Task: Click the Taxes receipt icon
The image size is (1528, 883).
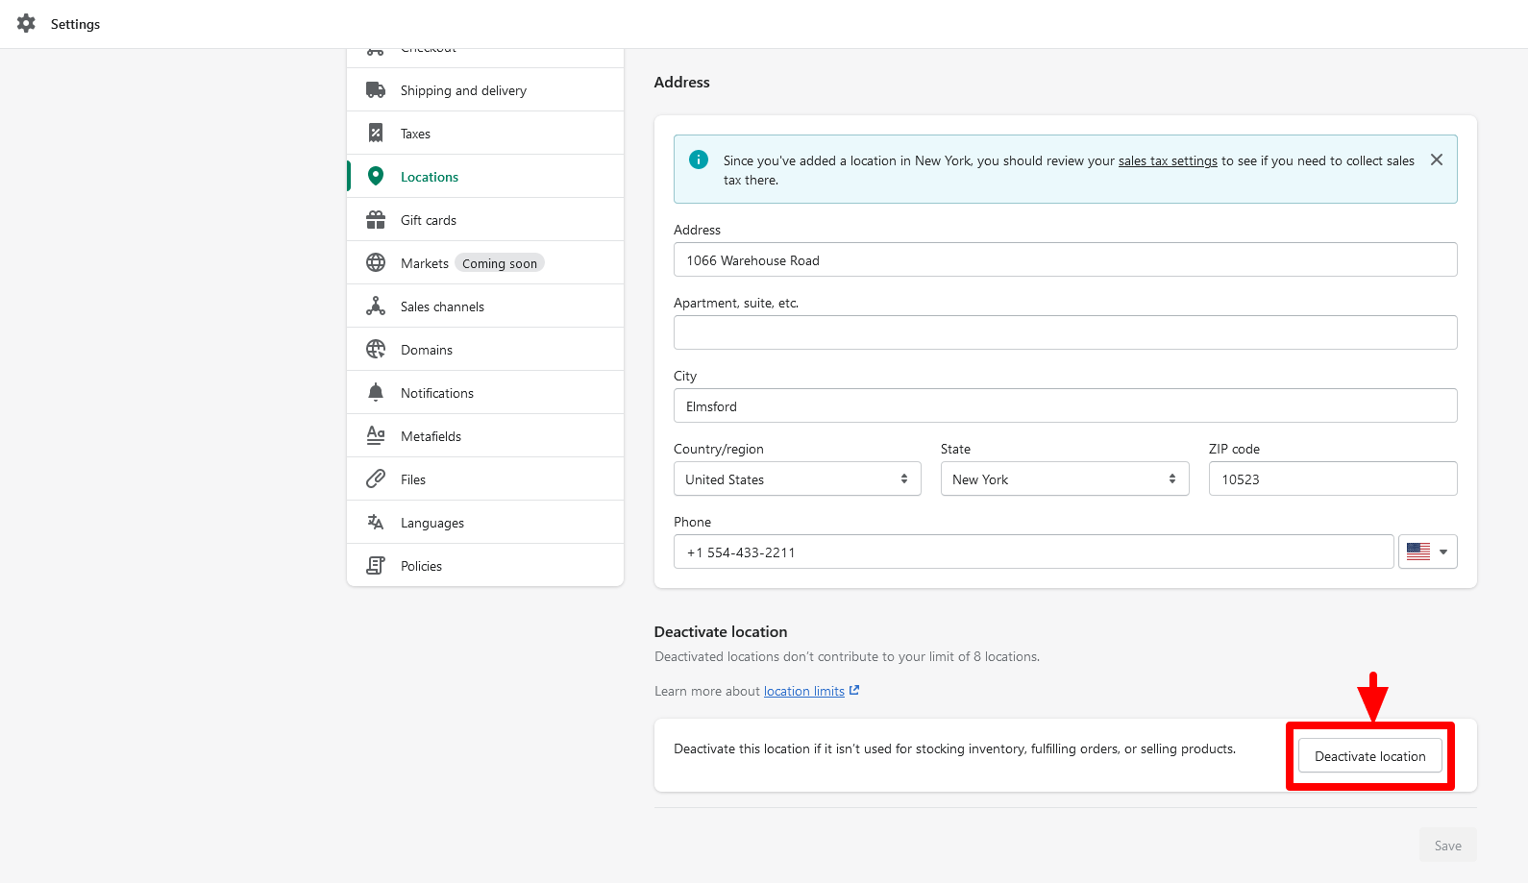Action: (376, 134)
